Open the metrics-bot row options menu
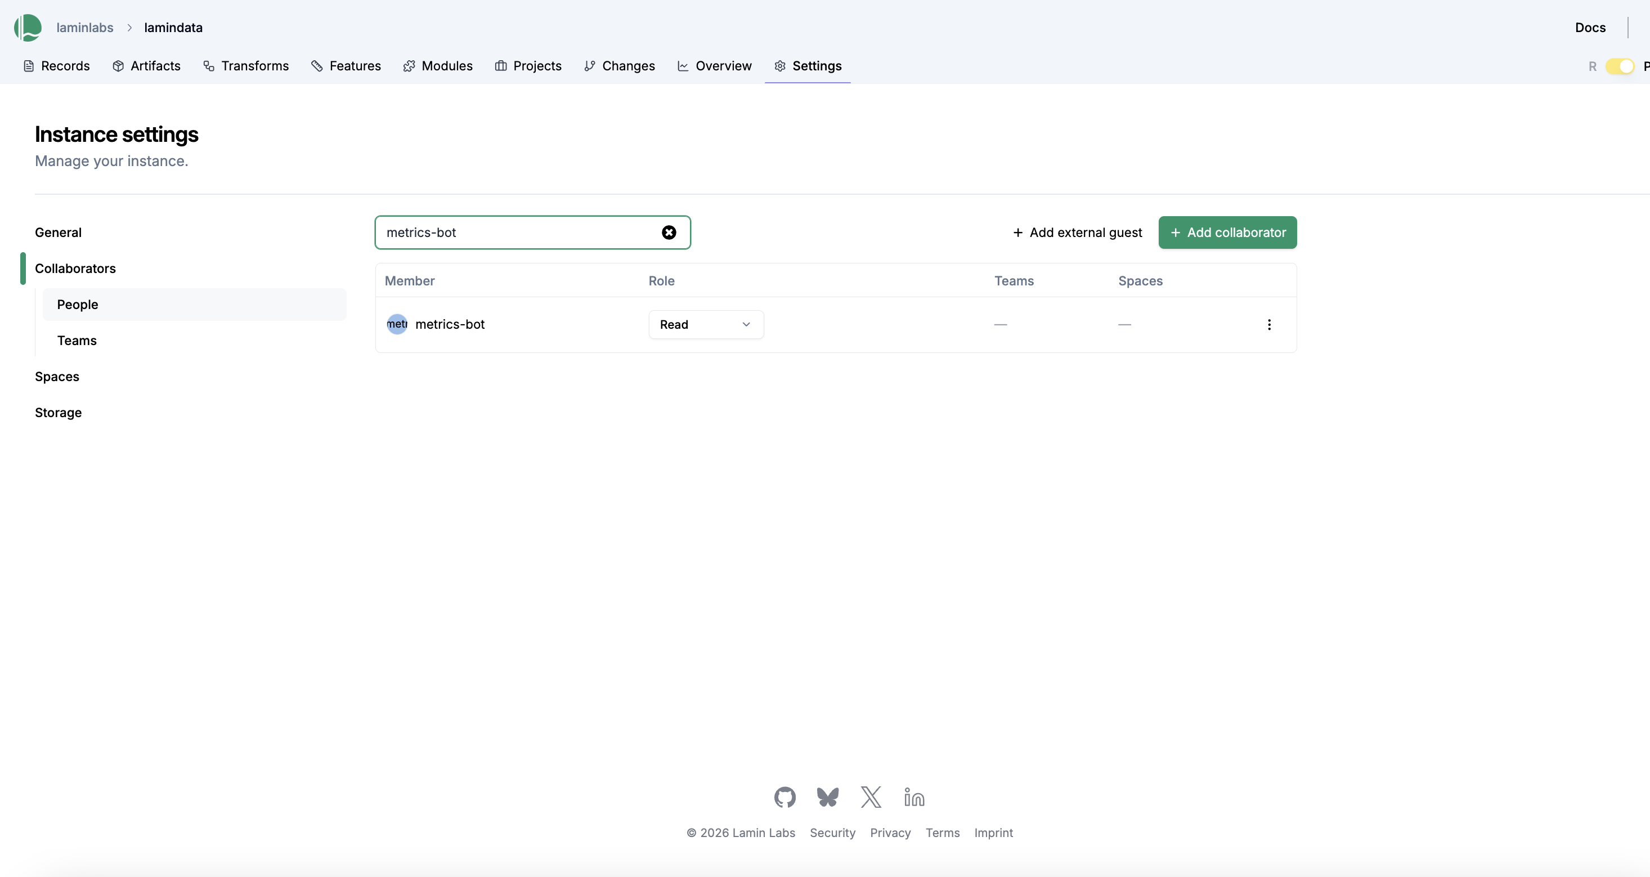 [1269, 325]
